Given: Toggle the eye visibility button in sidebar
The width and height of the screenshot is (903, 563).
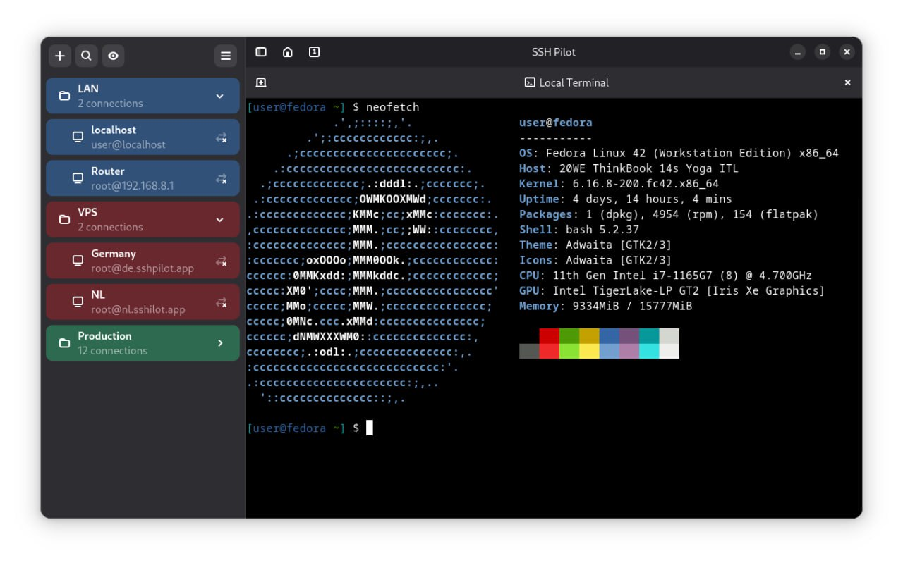Looking at the screenshot, I should pos(113,56).
